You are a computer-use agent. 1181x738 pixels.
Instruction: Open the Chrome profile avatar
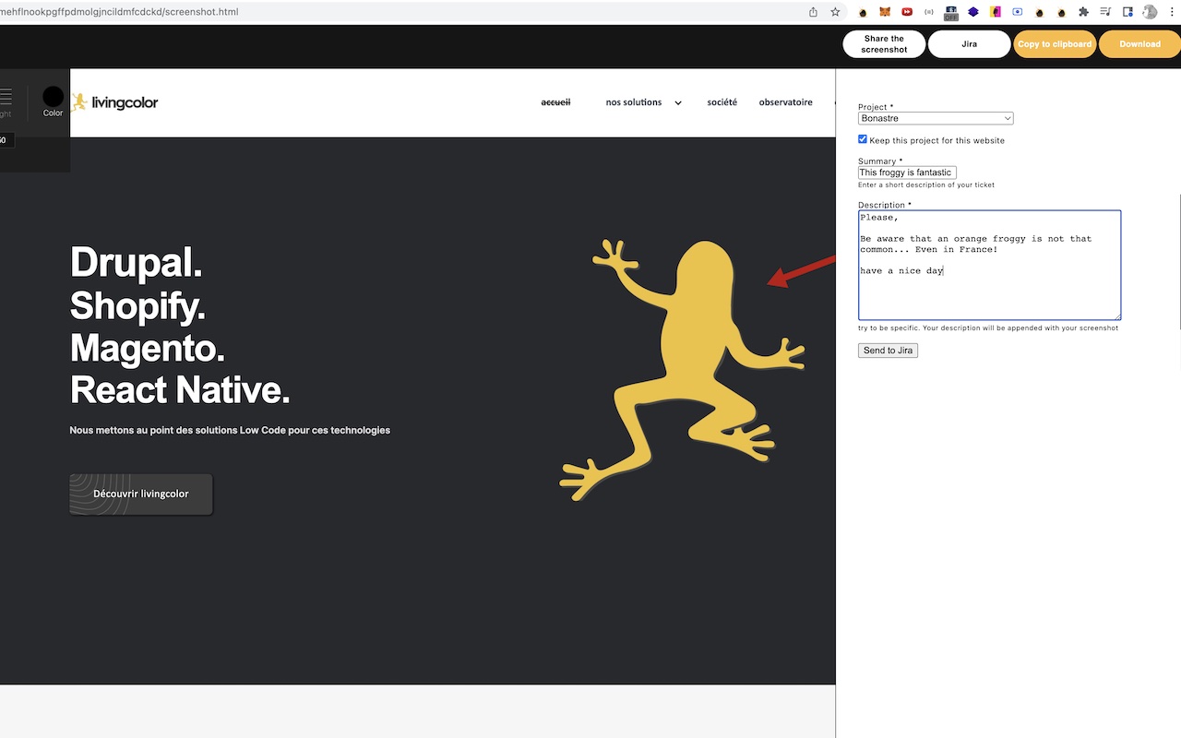tap(1150, 12)
